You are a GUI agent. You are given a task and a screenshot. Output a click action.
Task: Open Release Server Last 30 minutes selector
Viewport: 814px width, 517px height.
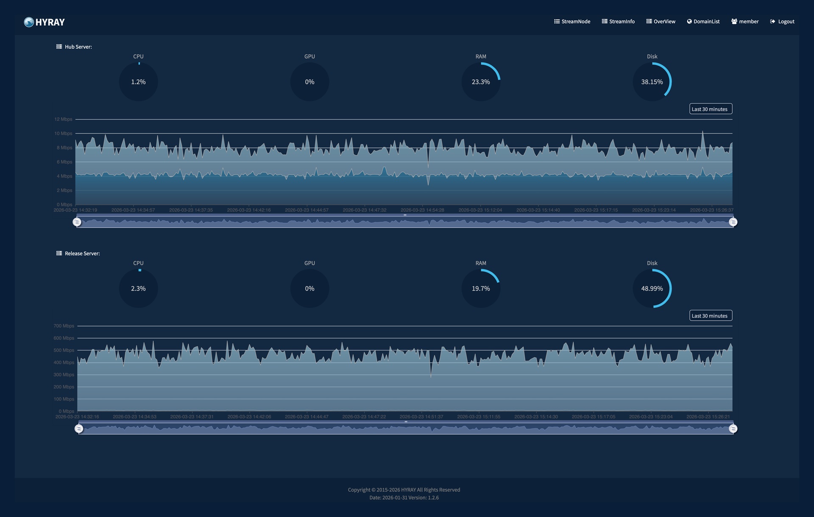pyautogui.click(x=710, y=316)
